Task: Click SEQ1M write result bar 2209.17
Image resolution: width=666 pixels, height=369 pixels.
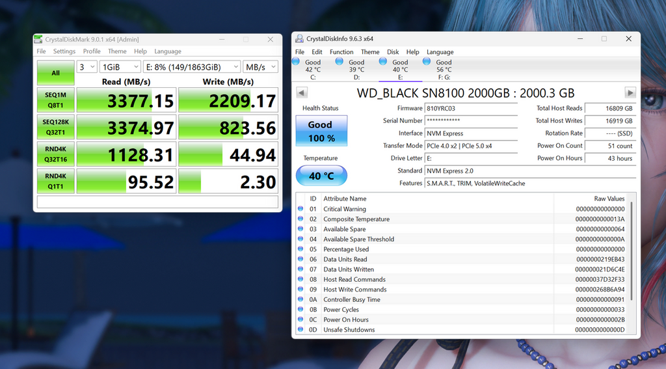Action: click(228, 100)
